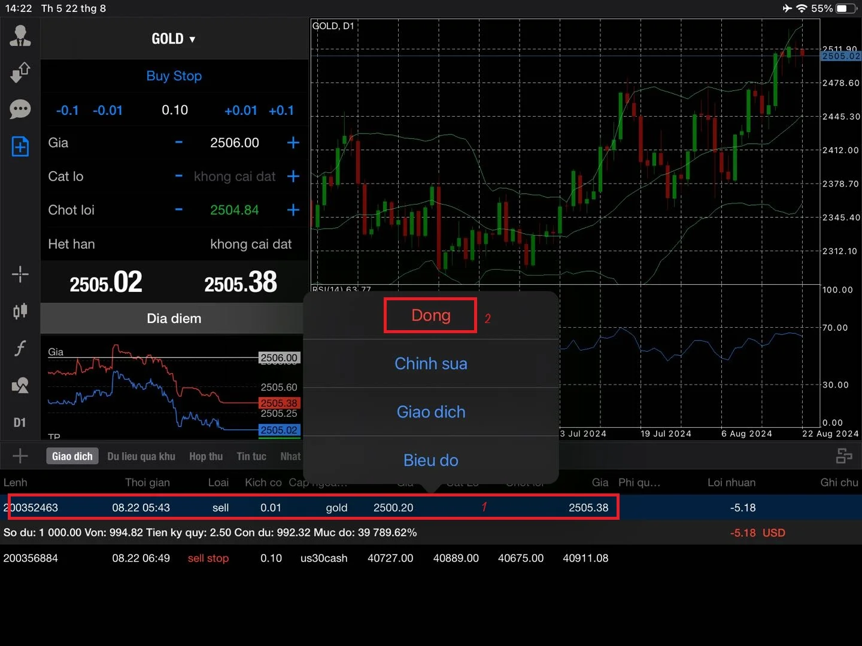The image size is (862, 646).
Task: Increase Chot loi with plus
Action: coord(293,210)
